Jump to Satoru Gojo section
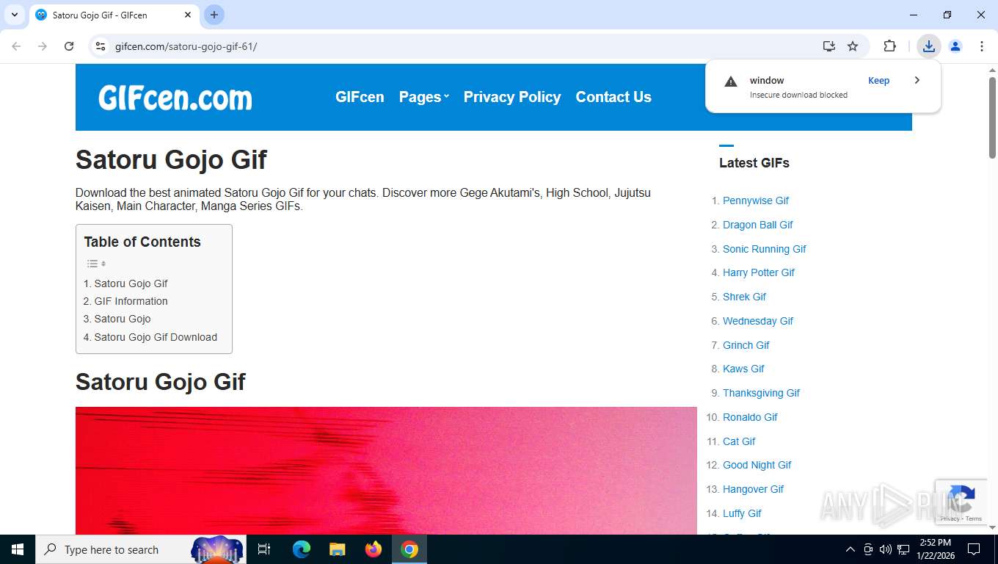 point(123,319)
